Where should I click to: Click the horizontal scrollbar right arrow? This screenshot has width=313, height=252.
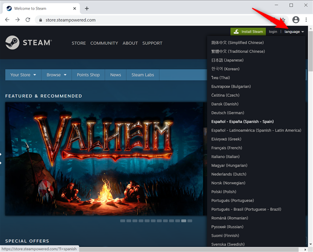pos(305,250)
